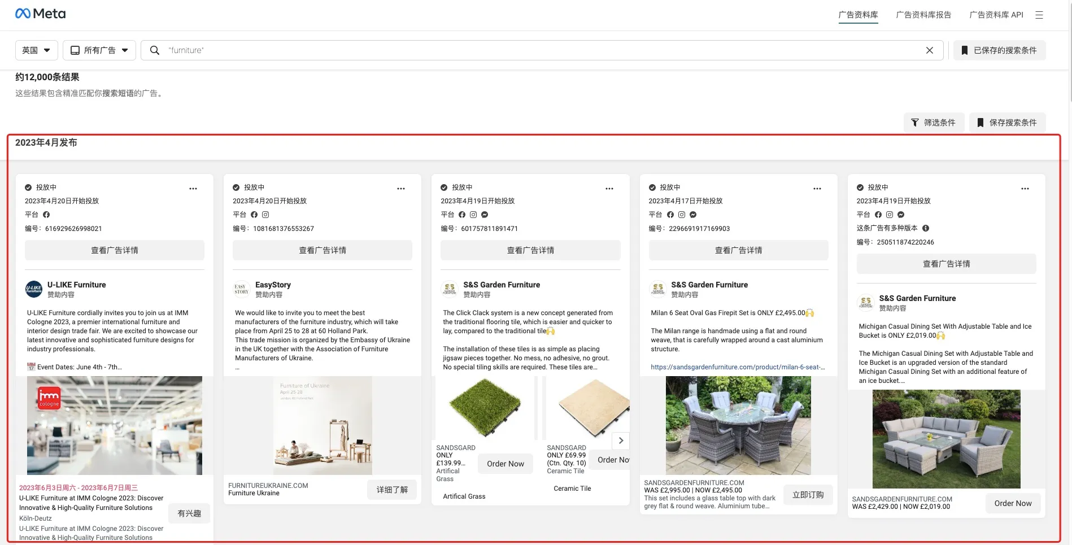The width and height of the screenshot is (1072, 545).
Task: View ad details for ad 601757811891471
Action: 530,250
